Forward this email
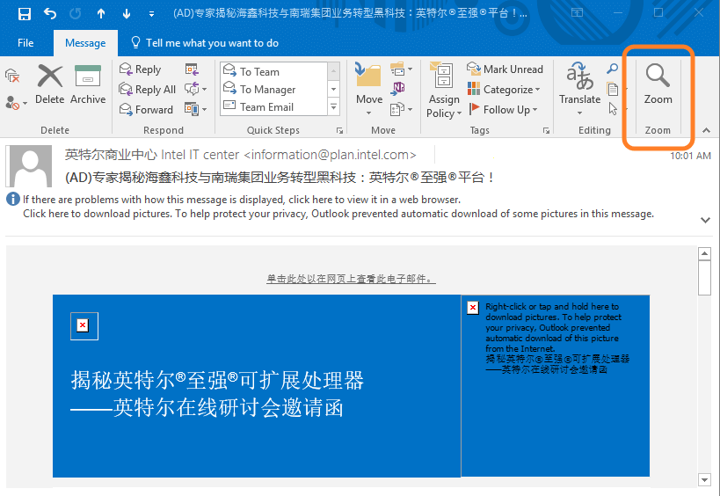The image size is (720, 496). 146,110
